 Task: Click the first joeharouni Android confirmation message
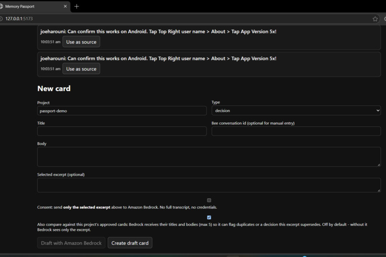159,32
